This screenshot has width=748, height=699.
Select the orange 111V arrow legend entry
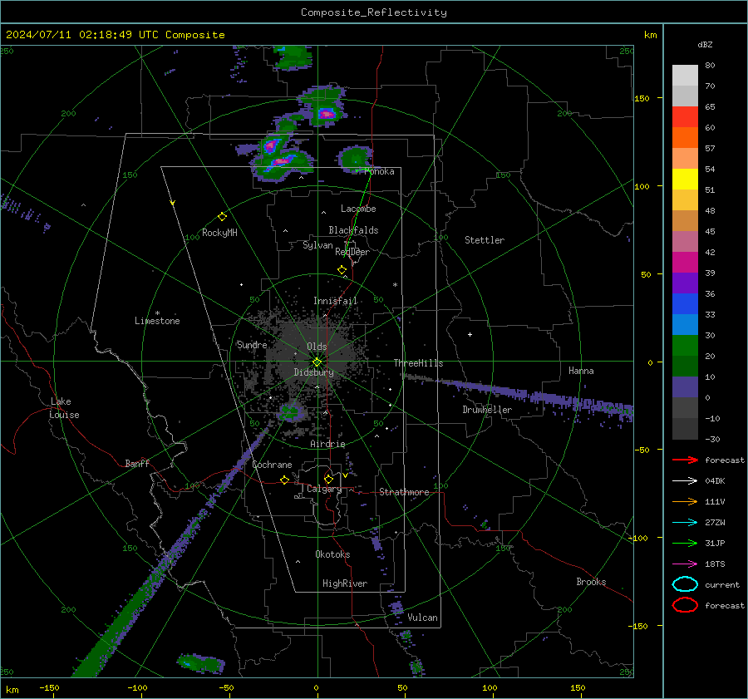point(685,501)
